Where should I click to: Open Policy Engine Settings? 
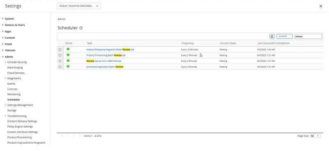pyautogui.click(x=20, y=126)
